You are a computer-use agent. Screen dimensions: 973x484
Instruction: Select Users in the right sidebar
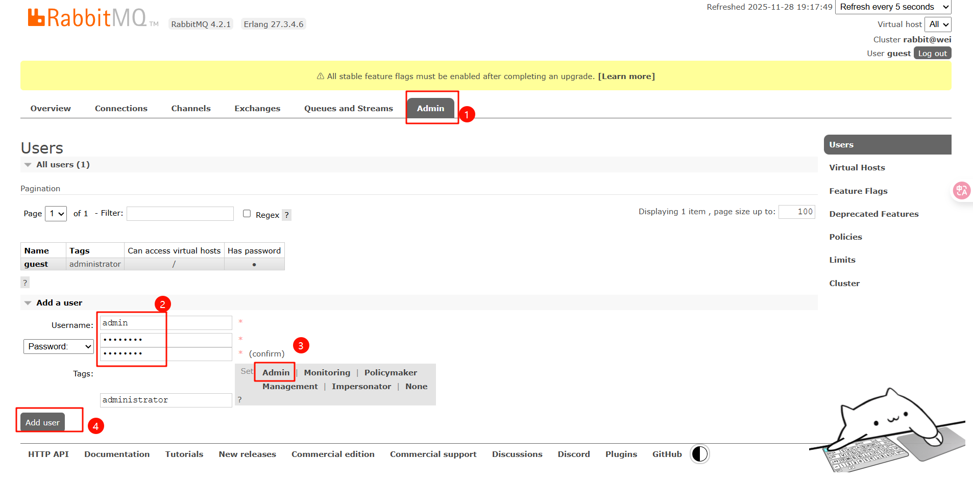click(x=888, y=145)
